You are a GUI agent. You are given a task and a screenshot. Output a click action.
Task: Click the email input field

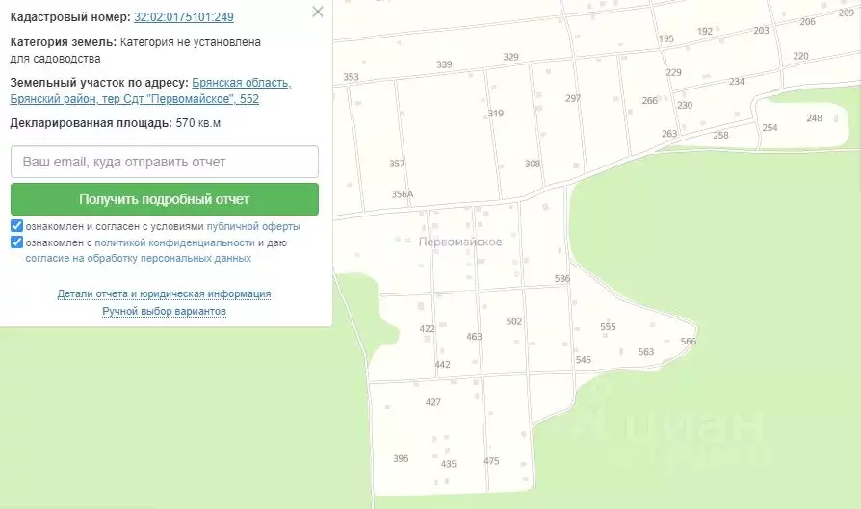[165, 162]
